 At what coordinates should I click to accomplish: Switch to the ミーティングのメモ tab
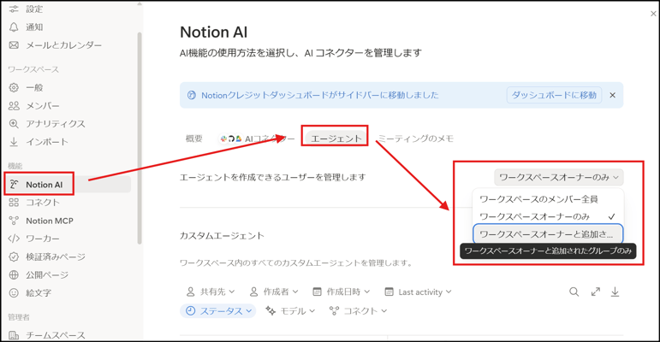415,139
